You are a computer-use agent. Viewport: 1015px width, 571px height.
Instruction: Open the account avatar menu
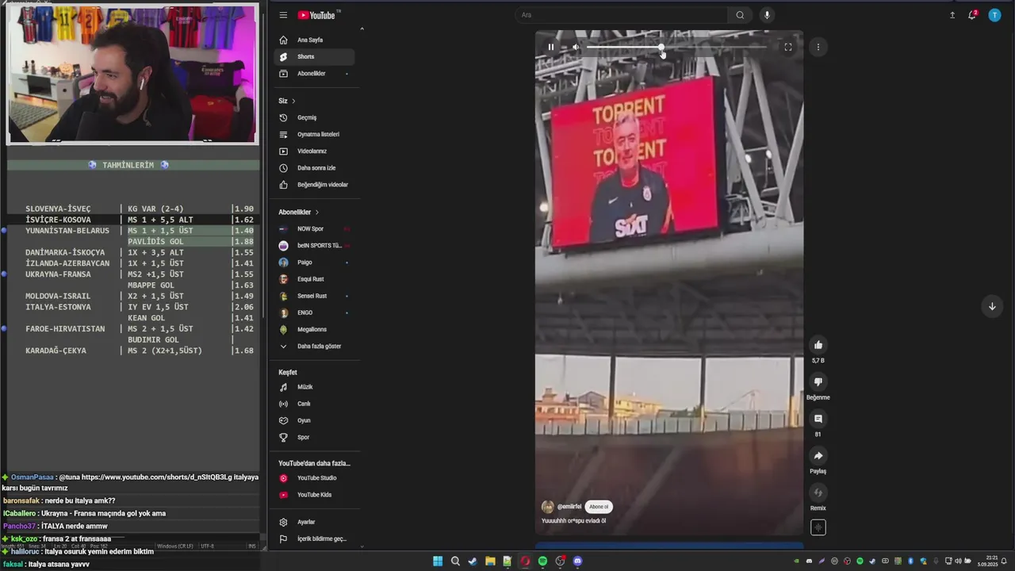click(x=994, y=15)
